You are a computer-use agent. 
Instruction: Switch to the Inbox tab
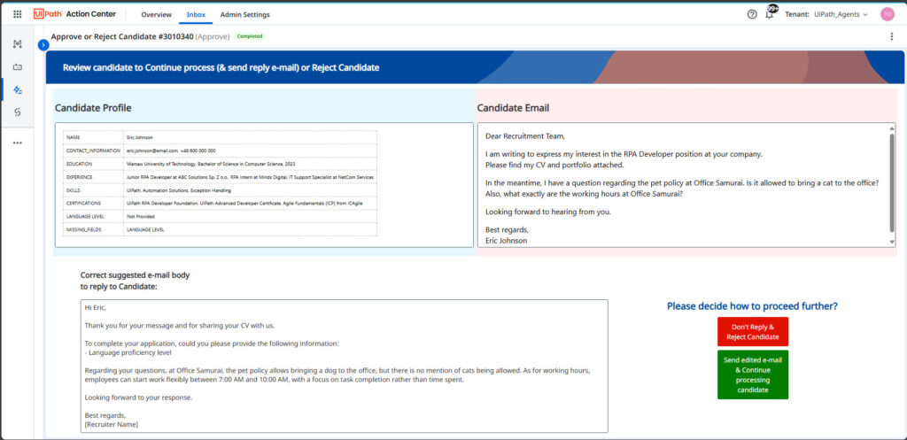coord(196,14)
